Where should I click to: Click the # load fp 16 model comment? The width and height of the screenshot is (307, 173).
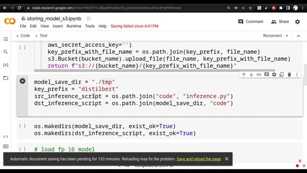pyautogui.click(x=64, y=149)
